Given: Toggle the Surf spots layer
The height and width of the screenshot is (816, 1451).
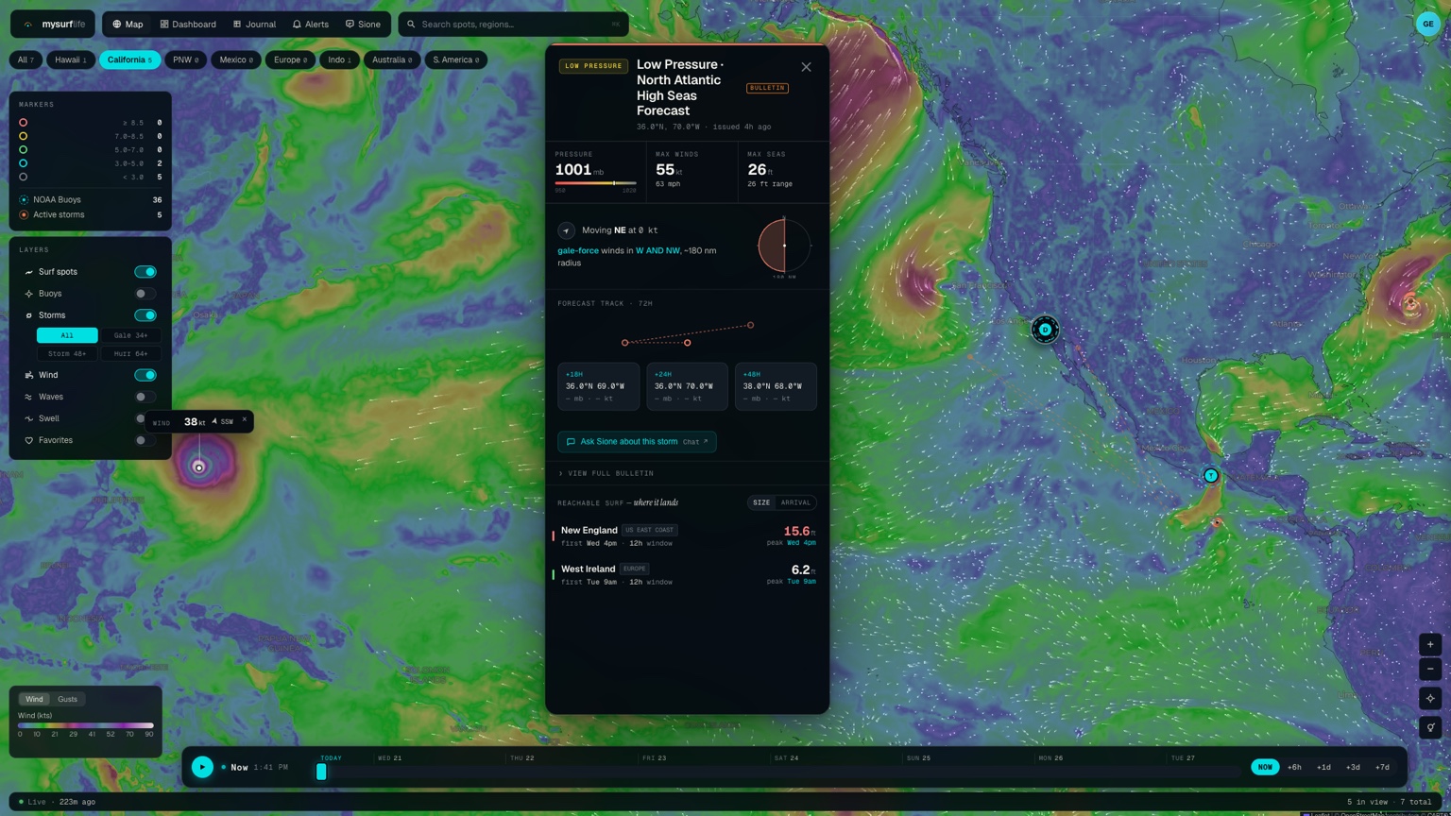Looking at the screenshot, I should point(145,272).
